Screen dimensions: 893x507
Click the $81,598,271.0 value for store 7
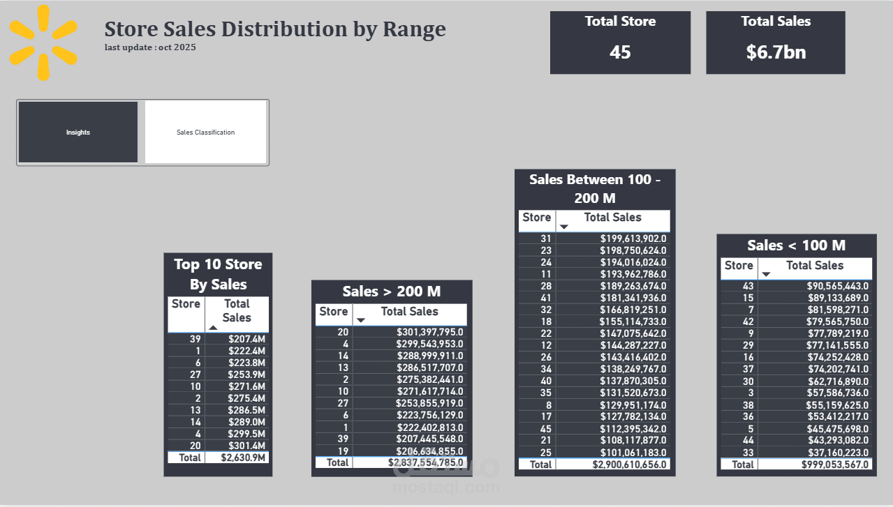coord(838,310)
